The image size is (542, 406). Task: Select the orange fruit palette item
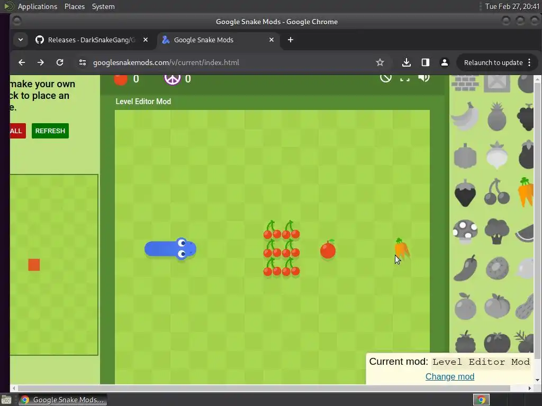465,306
